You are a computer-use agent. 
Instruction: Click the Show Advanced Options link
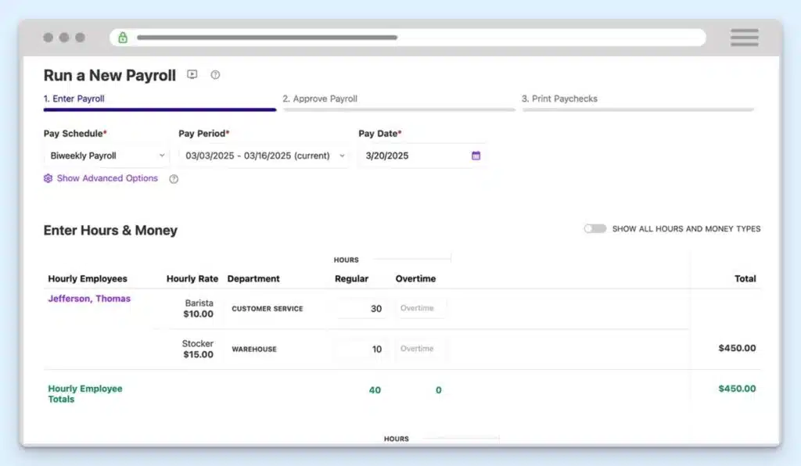(x=107, y=178)
